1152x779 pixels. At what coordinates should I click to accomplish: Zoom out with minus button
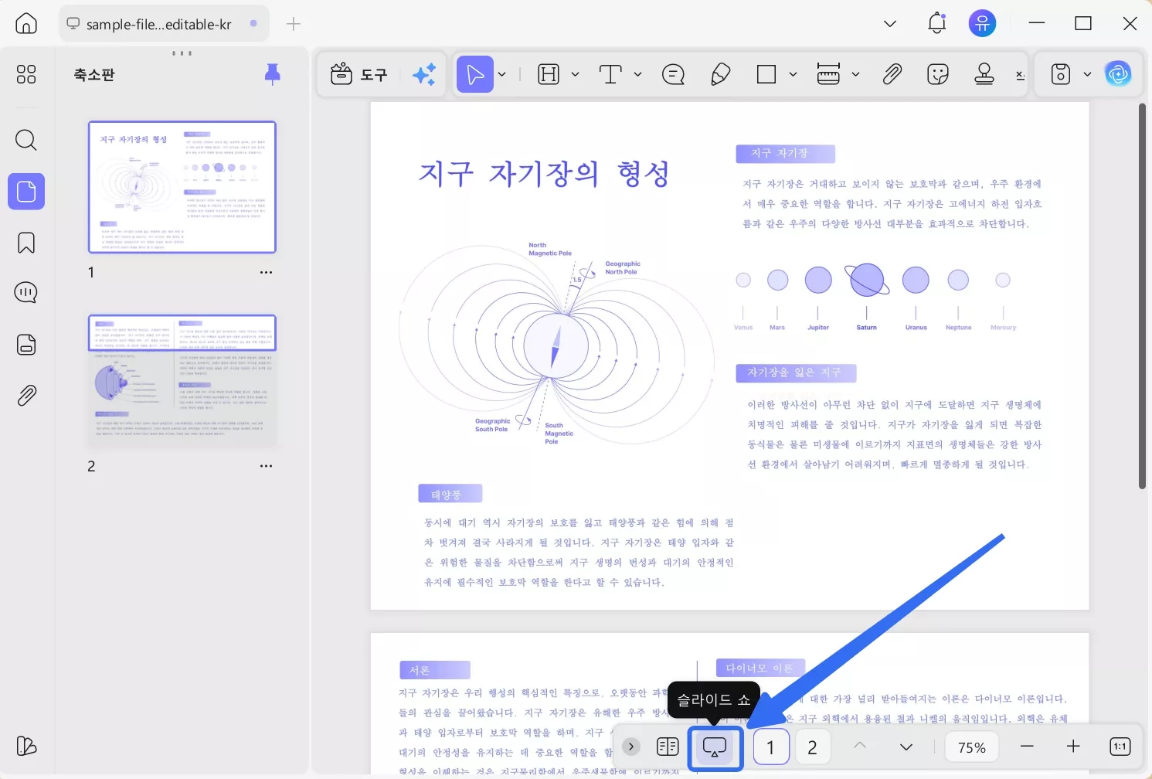[x=1027, y=747]
